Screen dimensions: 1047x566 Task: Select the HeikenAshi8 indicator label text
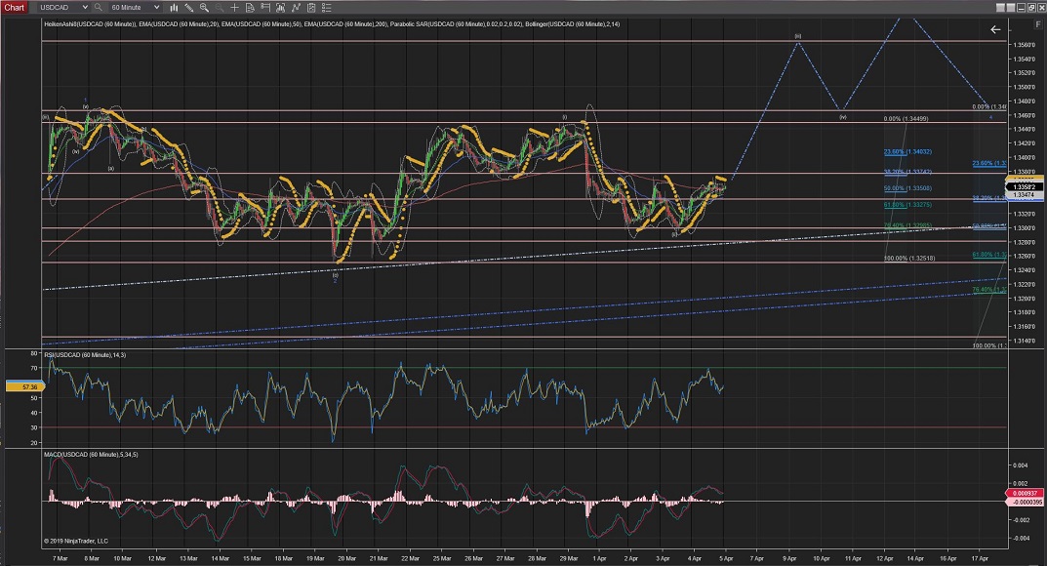(90, 24)
